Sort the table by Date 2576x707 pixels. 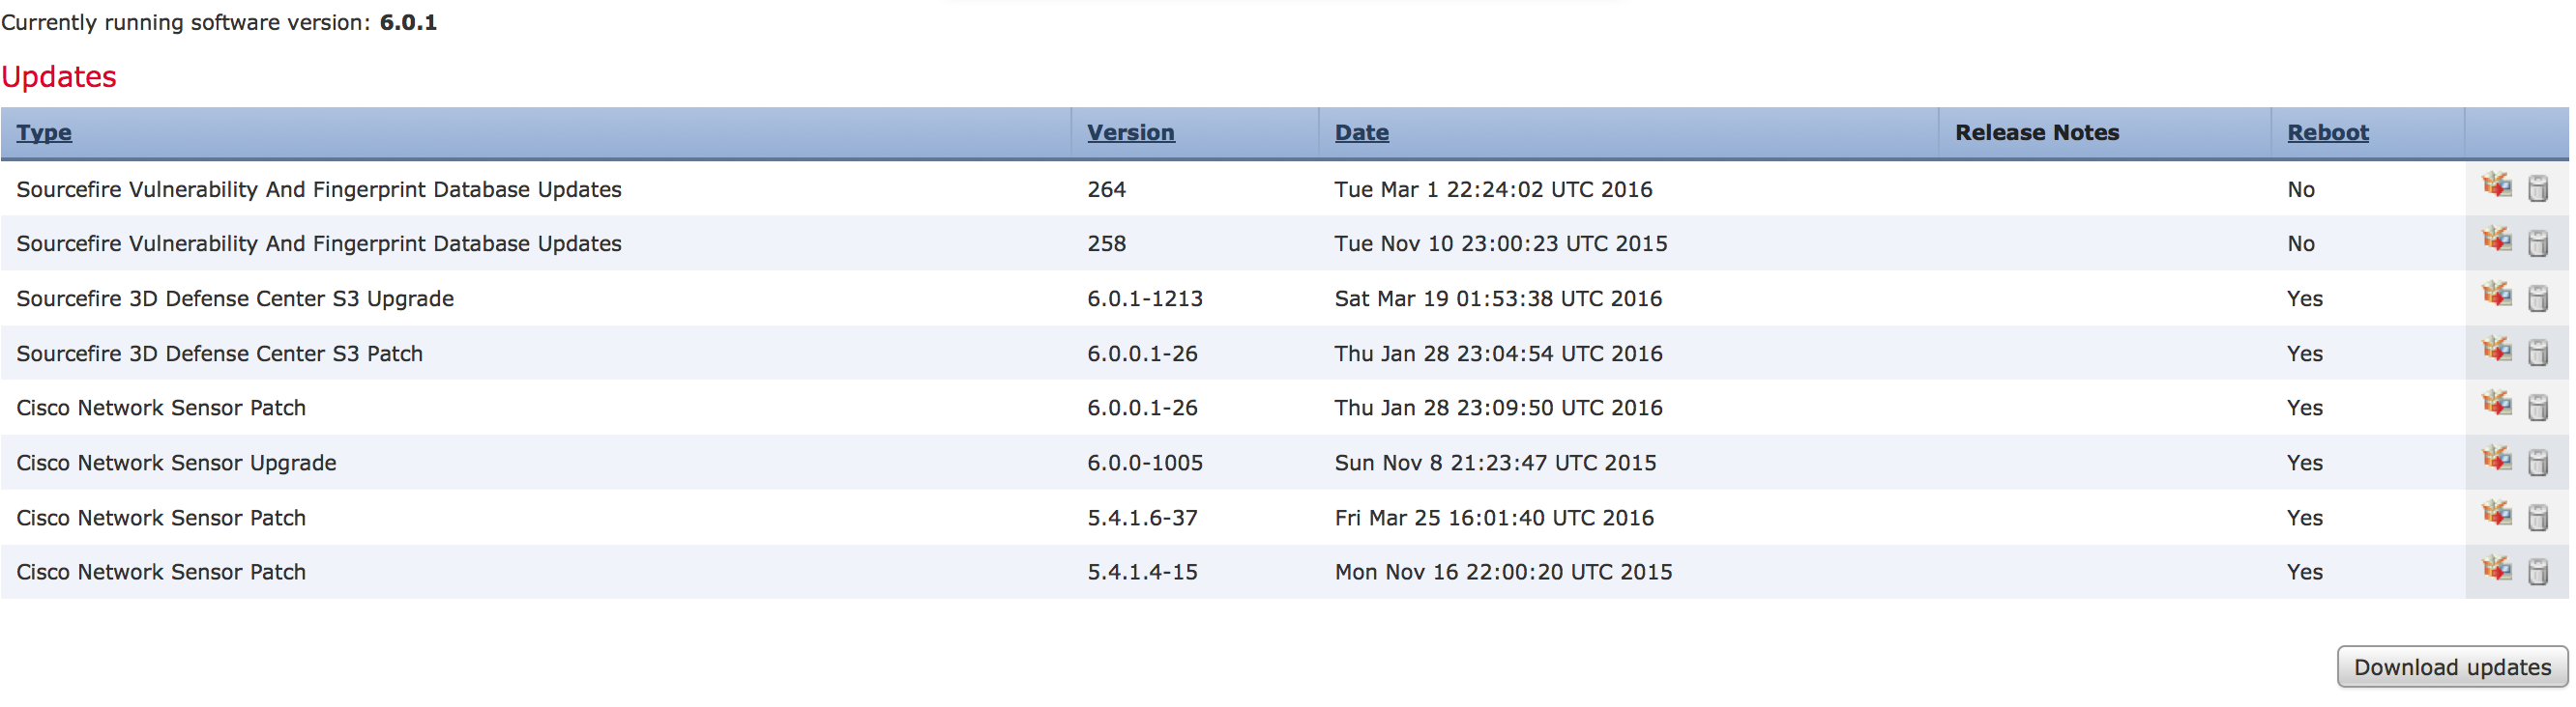click(x=1361, y=133)
